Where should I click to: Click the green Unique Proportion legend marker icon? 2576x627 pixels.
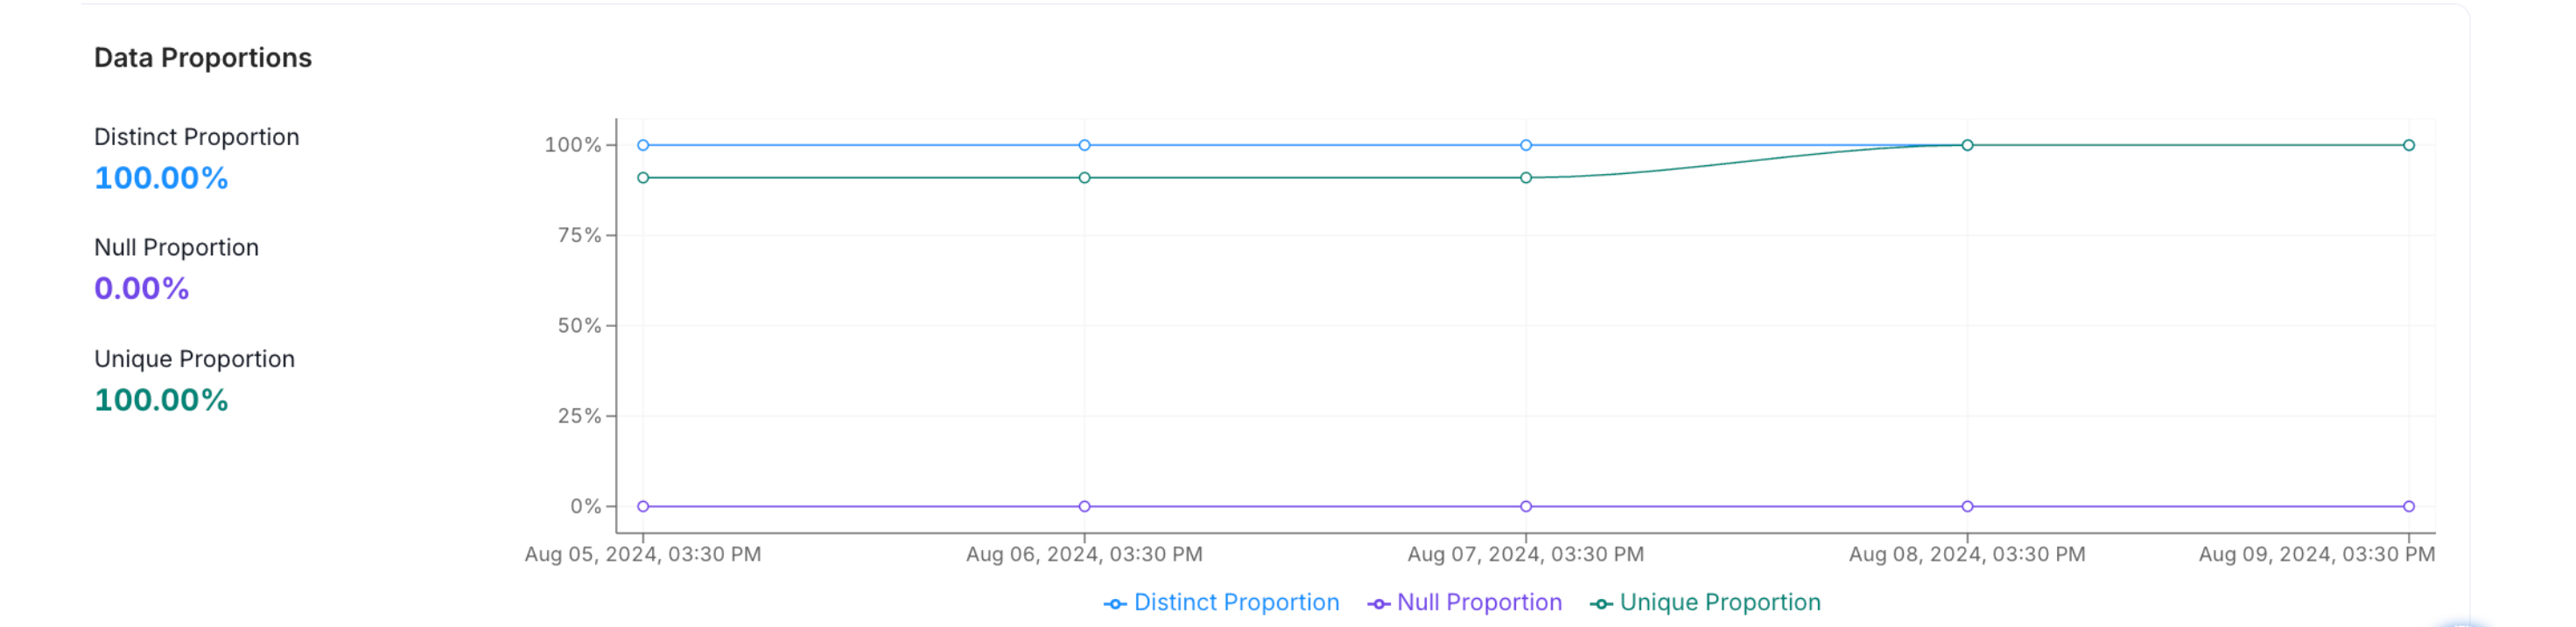(x=1601, y=604)
